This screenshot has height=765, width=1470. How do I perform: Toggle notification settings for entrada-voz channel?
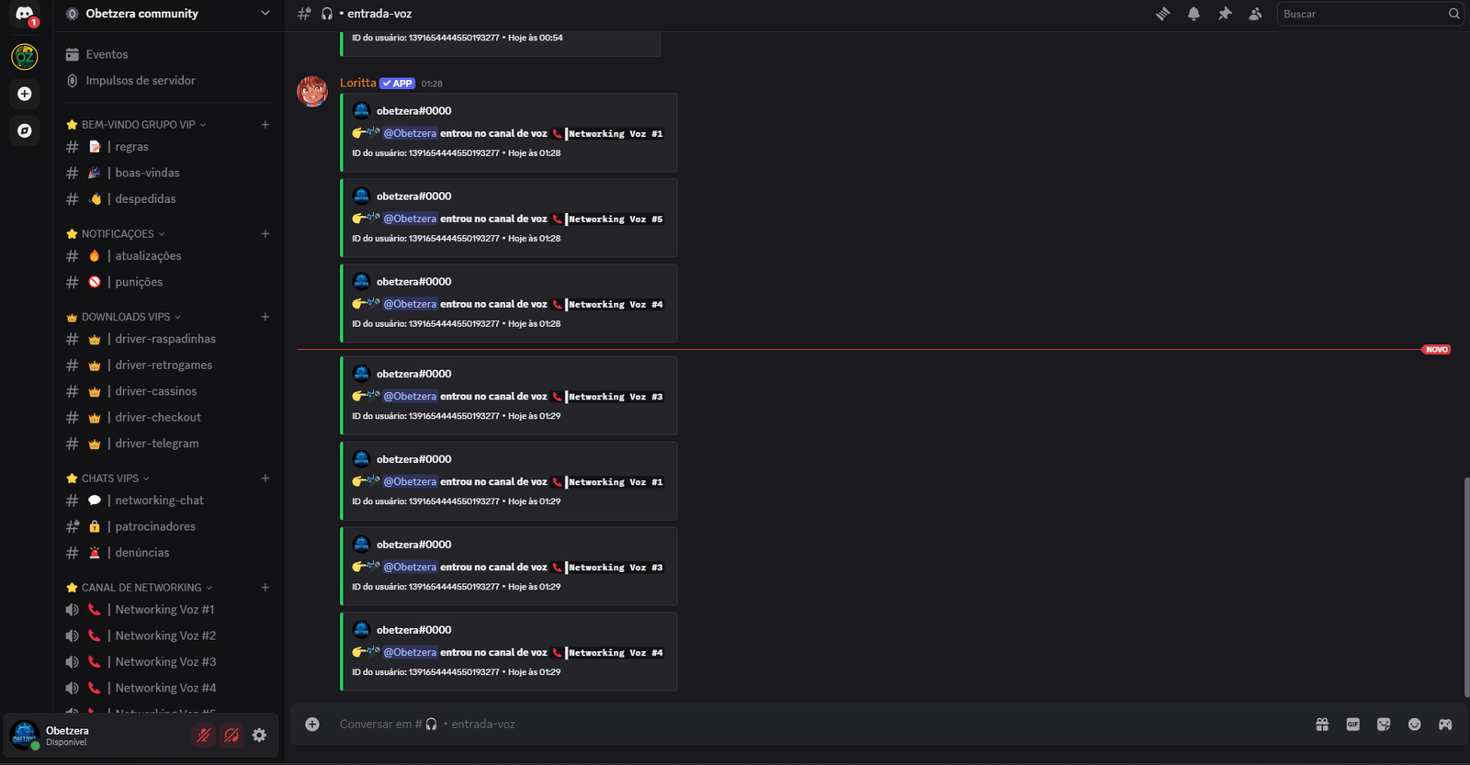1194,14
